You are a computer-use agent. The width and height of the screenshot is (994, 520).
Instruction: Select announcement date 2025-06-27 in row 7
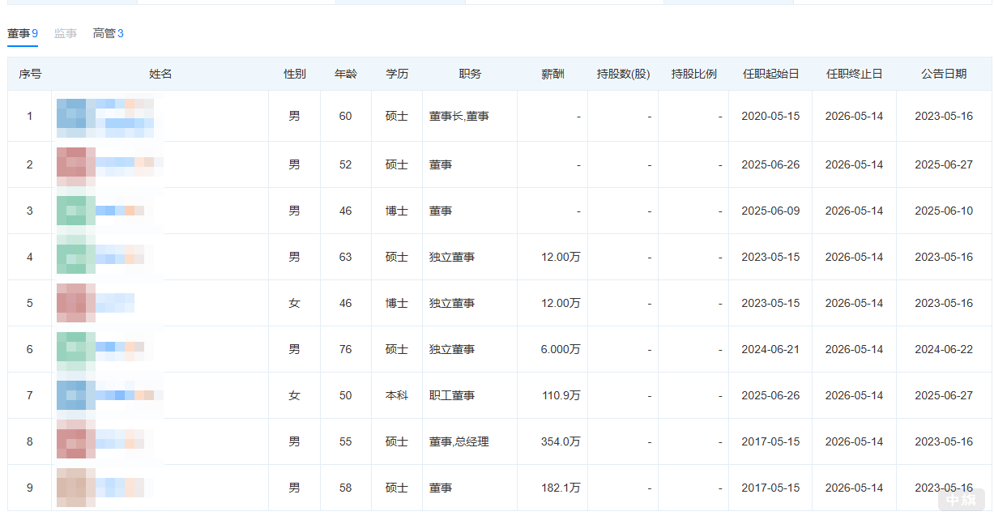[x=944, y=395]
